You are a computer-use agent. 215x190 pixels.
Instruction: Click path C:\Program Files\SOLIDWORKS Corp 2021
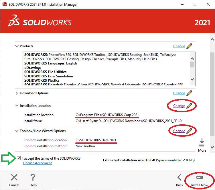[x=107, y=115]
